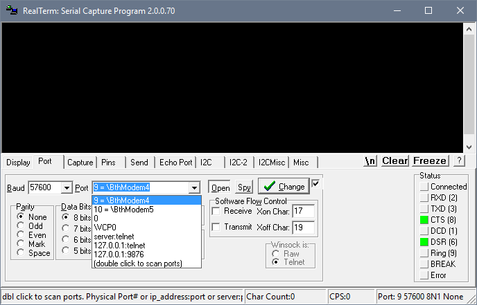Switch to the Capture tab
Viewport: 477px width, 305px height.
tap(80, 163)
